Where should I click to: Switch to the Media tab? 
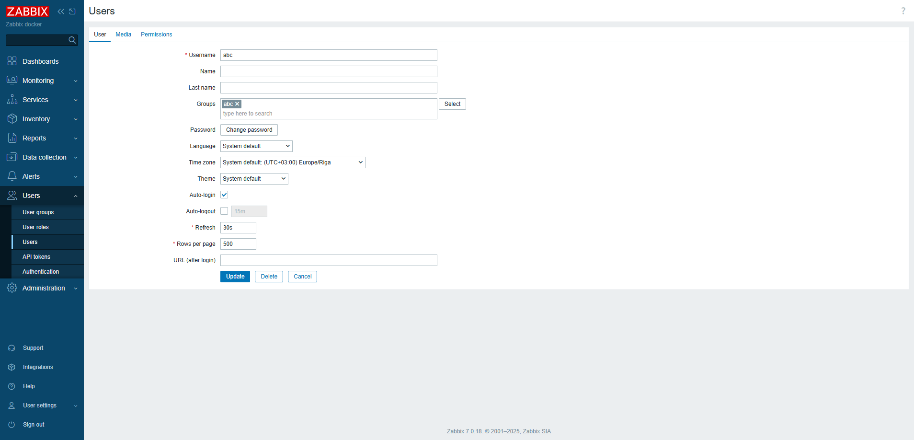point(123,35)
